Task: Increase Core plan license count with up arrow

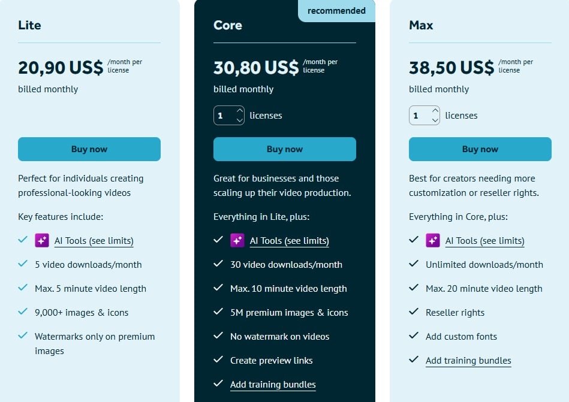Action: pos(240,111)
